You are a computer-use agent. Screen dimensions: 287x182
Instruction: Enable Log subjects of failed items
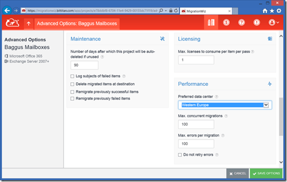pyautogui.click(x=73, y=77)
